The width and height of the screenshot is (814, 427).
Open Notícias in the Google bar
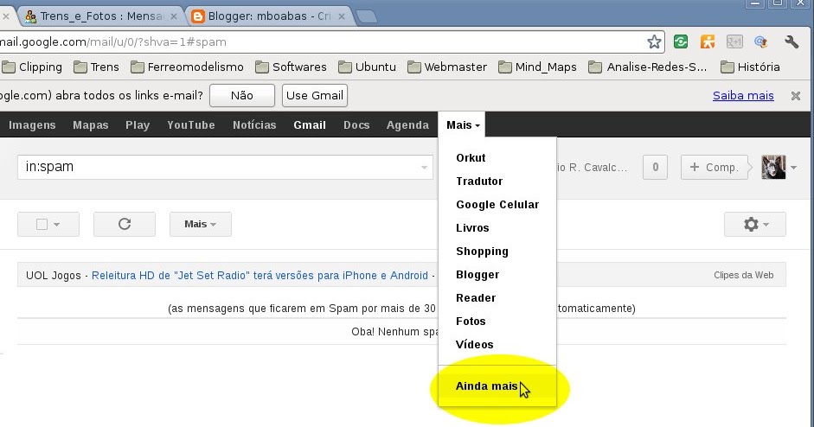(254, 125)
